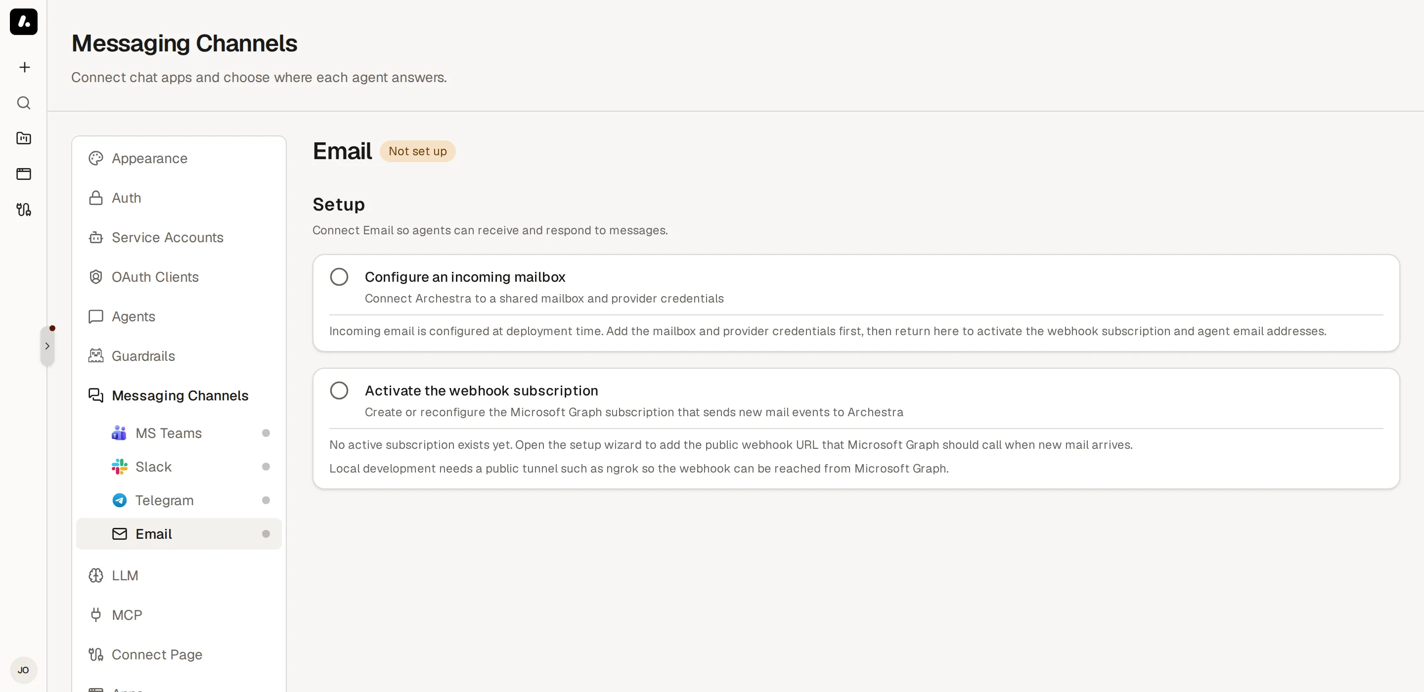
Task: Open the folder chart rail icon
Action: coord(24,138)
